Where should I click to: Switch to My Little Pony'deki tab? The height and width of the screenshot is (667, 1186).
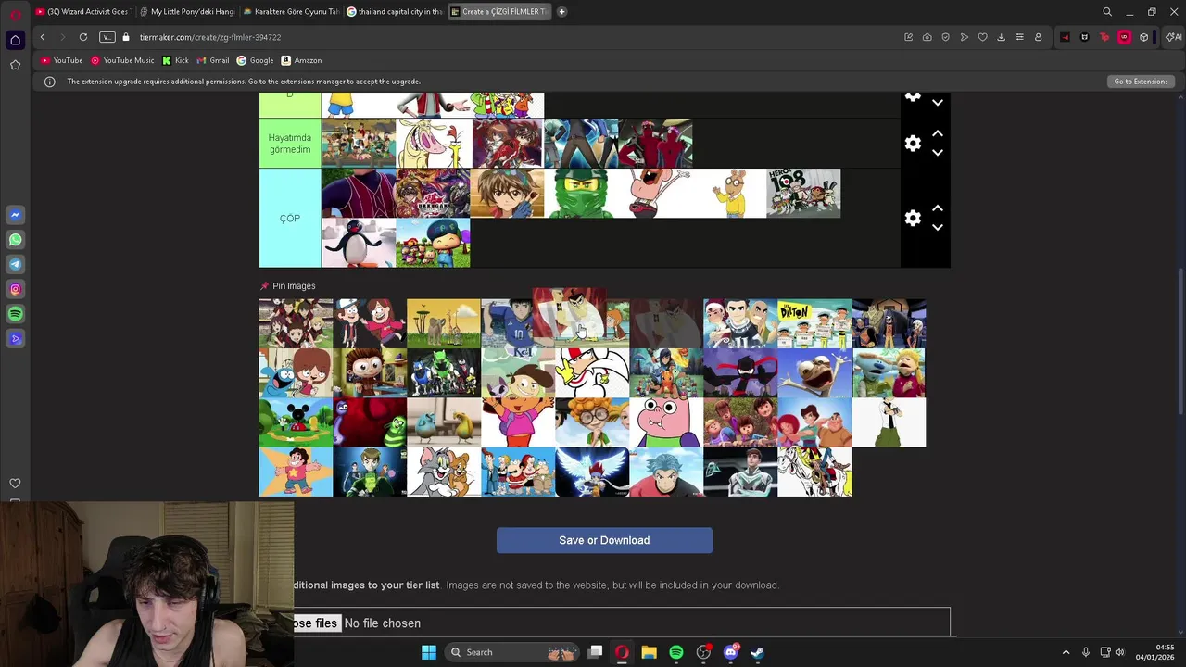pyautogui.click(x=188, y=11)
